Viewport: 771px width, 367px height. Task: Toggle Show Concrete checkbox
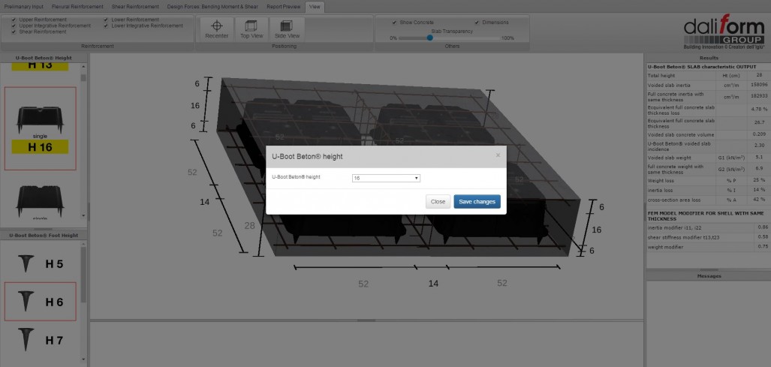(394, 23)
